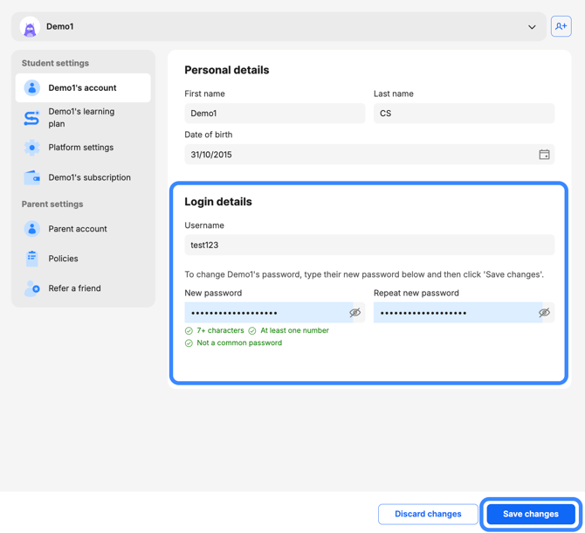The width and height of the screenshot is (585, 533).
Task: Click the subscription wallet icon
Action: [x=32, y=177]
